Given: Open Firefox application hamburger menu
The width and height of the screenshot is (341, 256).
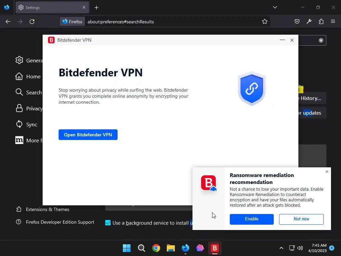Looking at the screenshot, I should coord(333,21).
